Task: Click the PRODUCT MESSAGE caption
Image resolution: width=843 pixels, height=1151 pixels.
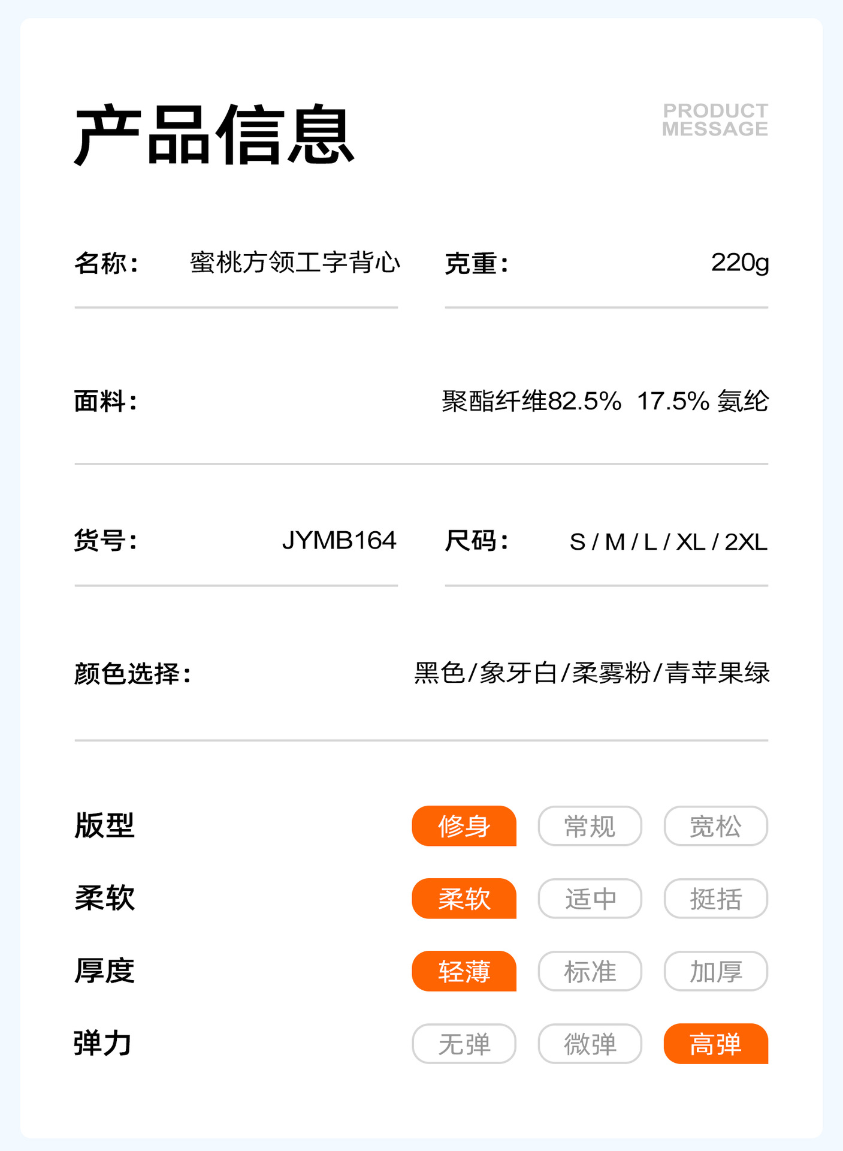Action: (715, 120)
